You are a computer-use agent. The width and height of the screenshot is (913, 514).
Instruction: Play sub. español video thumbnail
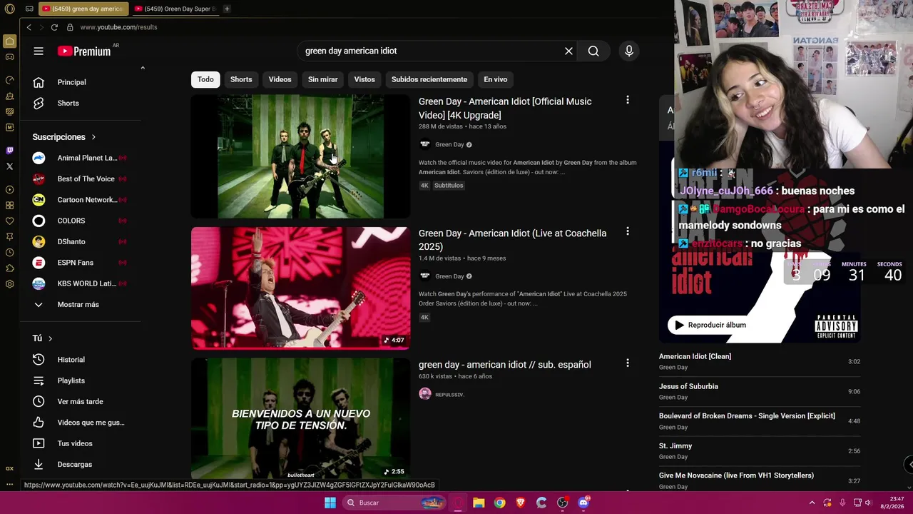(x=300, y=418)
